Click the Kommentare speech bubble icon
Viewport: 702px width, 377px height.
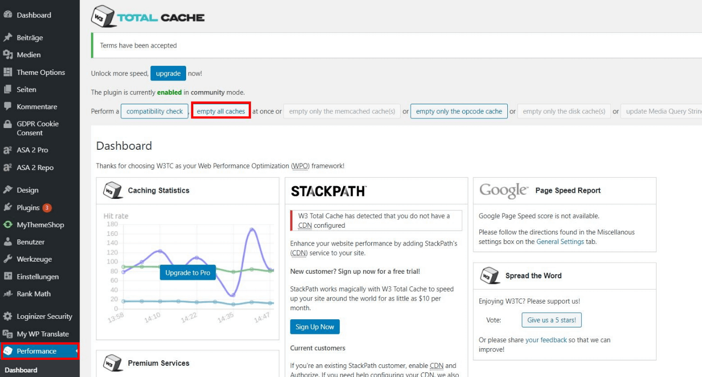point(8,107)
